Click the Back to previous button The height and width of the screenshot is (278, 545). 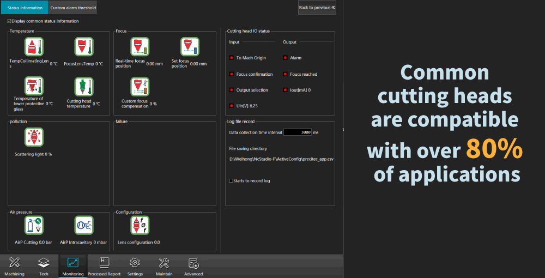317,8
